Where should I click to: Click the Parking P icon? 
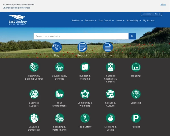136,118
